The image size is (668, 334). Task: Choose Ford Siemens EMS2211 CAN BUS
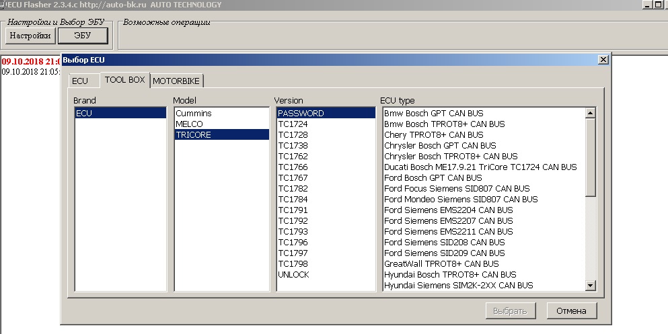pyautogui.click(x=484, y=231)
